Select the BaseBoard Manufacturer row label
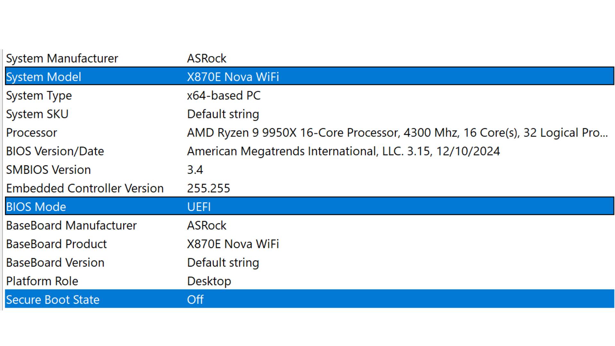 [x=71, y=226]
